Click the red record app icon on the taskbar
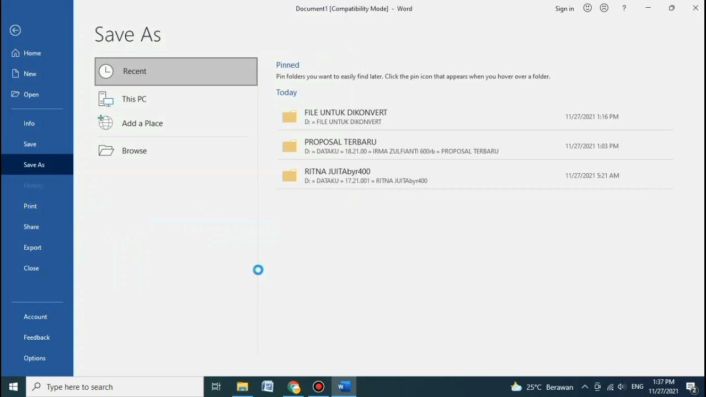This screenshot has height=397, width=706. (x=319, y=387)
